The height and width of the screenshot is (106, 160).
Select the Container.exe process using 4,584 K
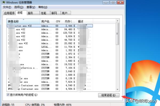click(50, 89)
